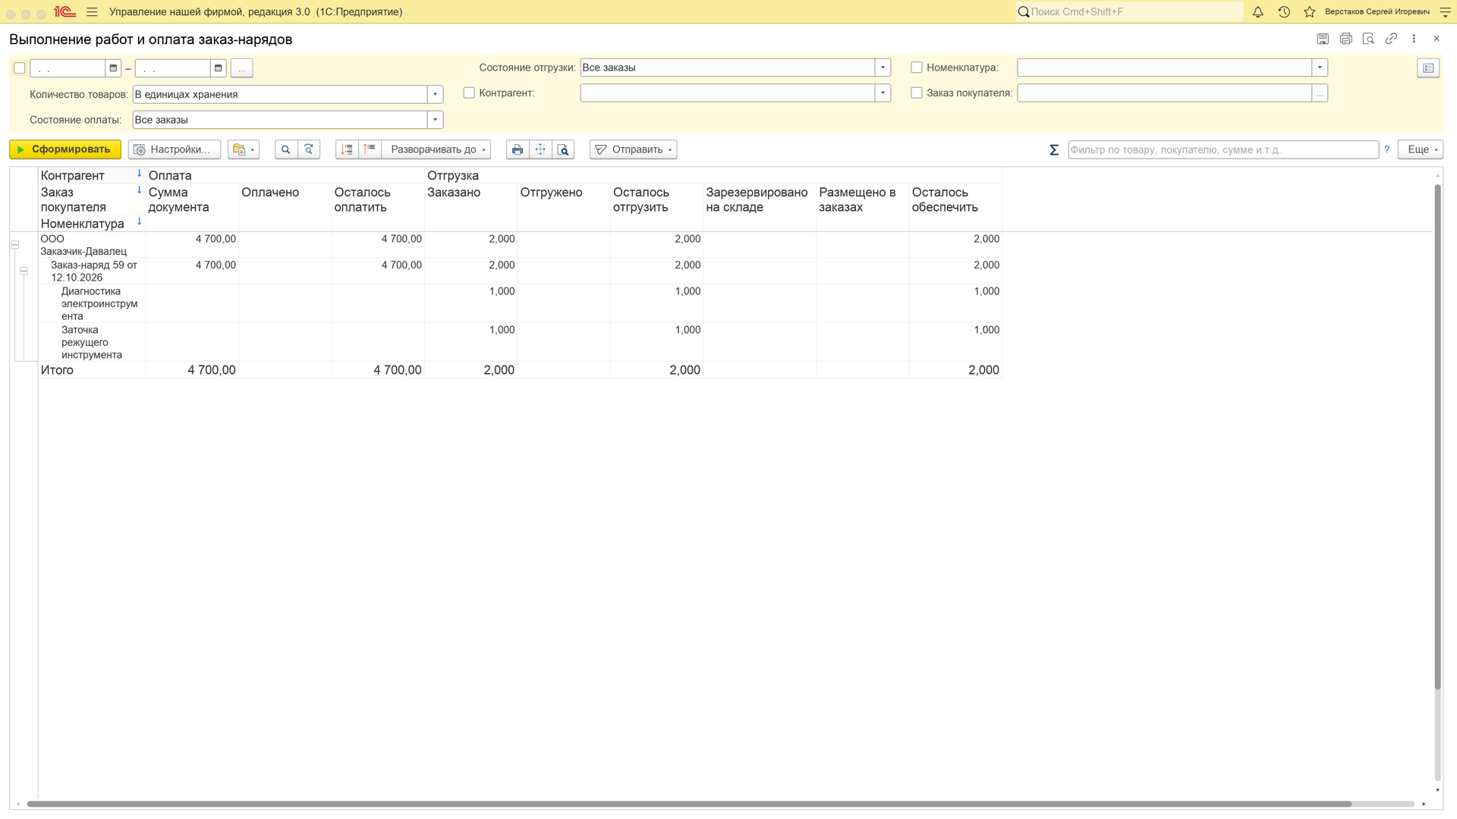Screen dimensions: 1457x819
Task: Open the main hamburger menu
Action: [x=92, y=12]
